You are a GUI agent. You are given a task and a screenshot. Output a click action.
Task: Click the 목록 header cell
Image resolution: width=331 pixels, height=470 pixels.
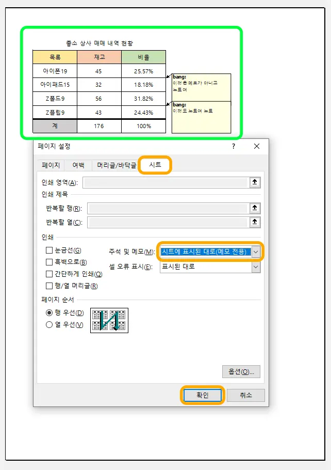coord(55,57)
